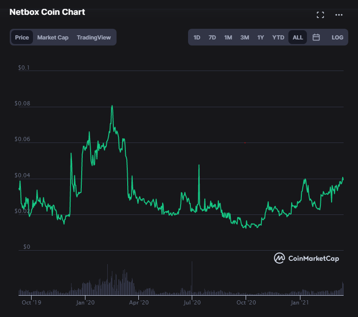Select the ALL time range
The image size is (358, 317).
298,37
